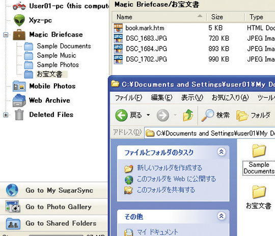The width and height of the screenshot is (275, 236).
Task: Open the ツール menu in Explorer
Action: pos(266,98)
